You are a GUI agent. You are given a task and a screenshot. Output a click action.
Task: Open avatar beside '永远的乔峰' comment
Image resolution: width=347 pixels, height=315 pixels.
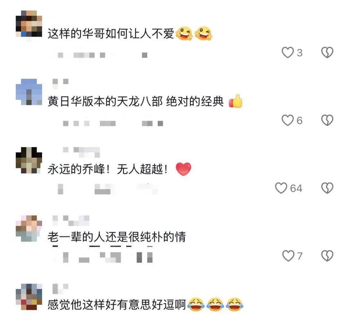pos(29,160)
